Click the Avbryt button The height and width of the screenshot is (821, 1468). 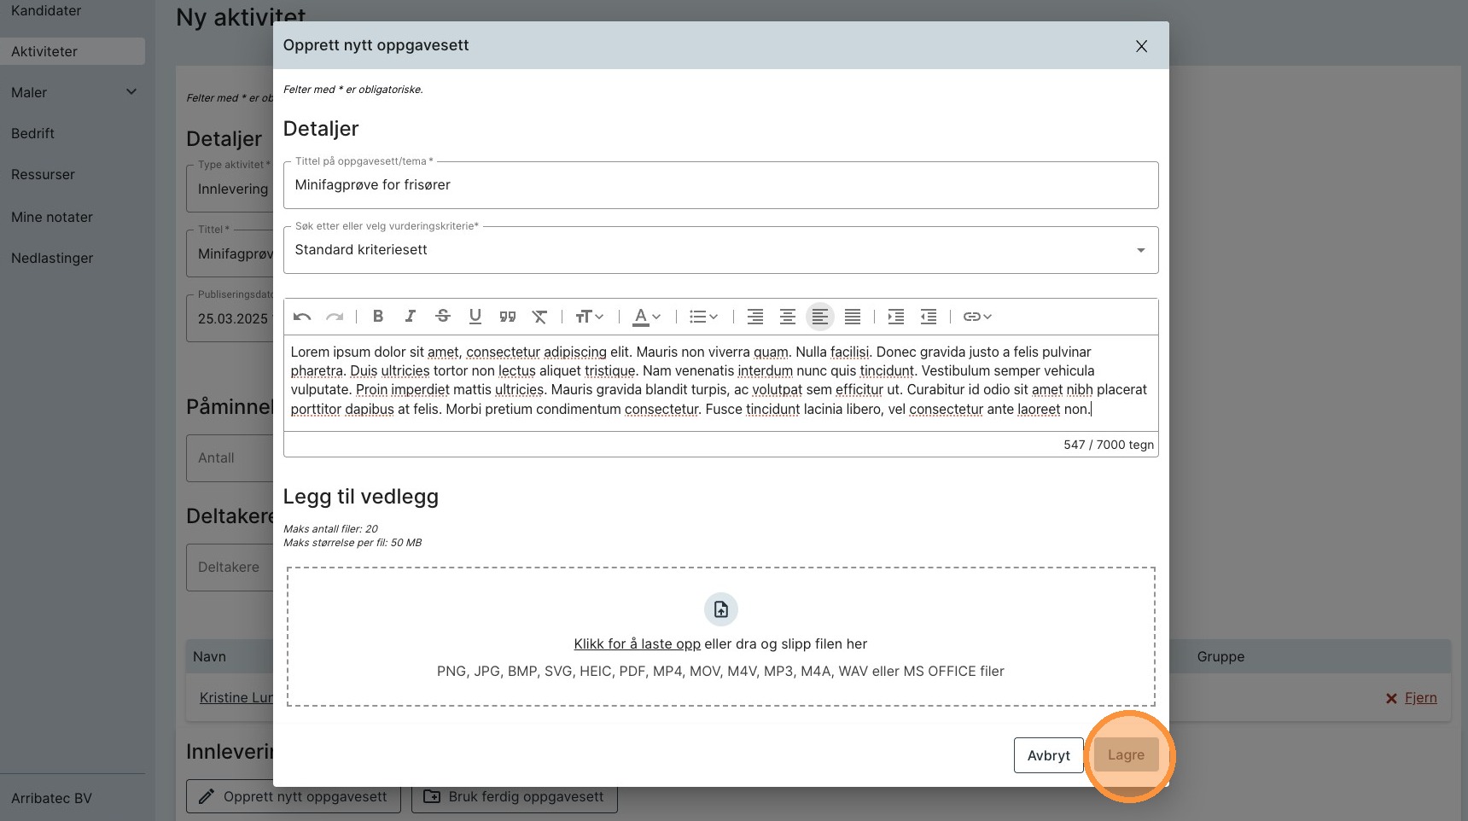(1048, 755)
